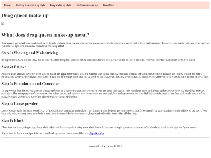The height and width of the screenshot is (158, 211).
Task: Open the Home navigation link
Action: coord(7,5)
